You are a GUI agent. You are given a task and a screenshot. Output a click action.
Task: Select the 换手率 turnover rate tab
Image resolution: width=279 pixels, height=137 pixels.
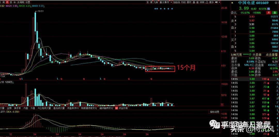click(x=18, y=108)
